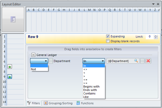The image size is (162, 108).
Task: Choose Contains operator
Action: 94,93
